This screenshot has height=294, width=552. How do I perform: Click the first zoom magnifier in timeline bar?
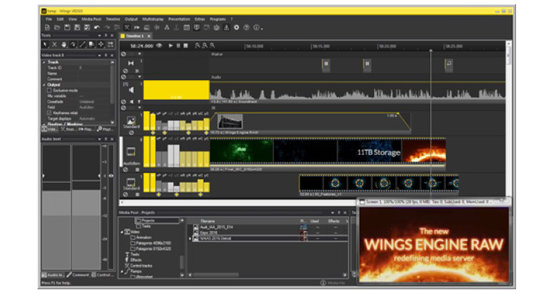[x=197, y=46]
